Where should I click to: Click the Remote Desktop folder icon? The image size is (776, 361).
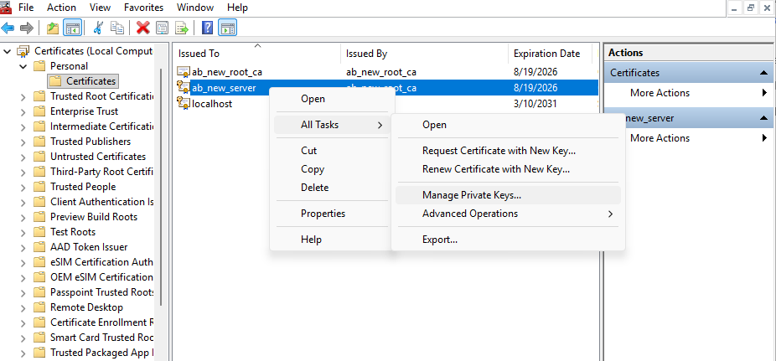(39, 307)
